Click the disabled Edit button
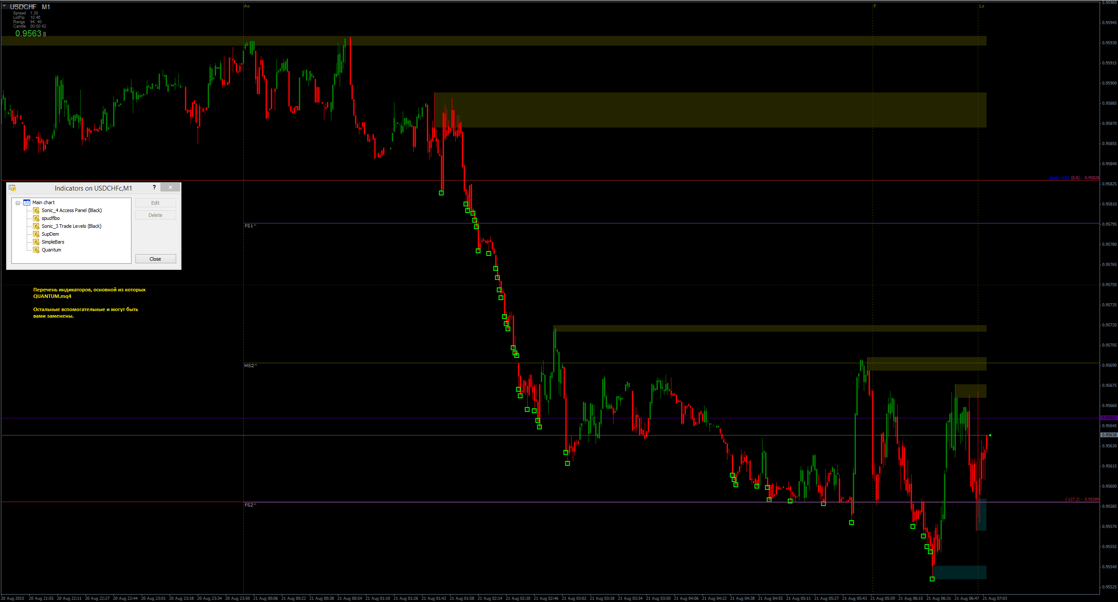The image size is (1118, 602). (156, 203)
